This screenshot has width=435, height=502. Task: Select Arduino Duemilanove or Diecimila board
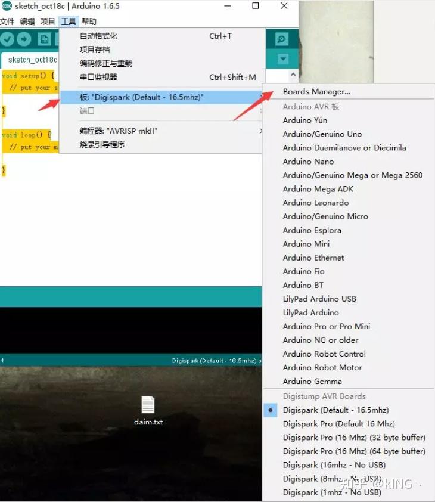(348, 148)
